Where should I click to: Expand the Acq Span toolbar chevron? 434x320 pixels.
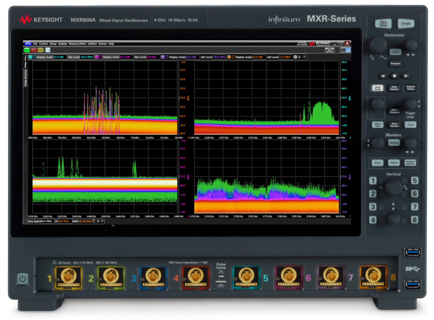(x=98, y=221)
